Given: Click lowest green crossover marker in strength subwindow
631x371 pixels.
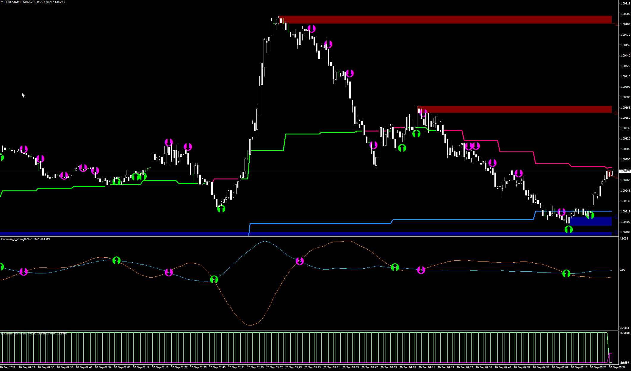Looking at the screenshot, I should point(214,279).
